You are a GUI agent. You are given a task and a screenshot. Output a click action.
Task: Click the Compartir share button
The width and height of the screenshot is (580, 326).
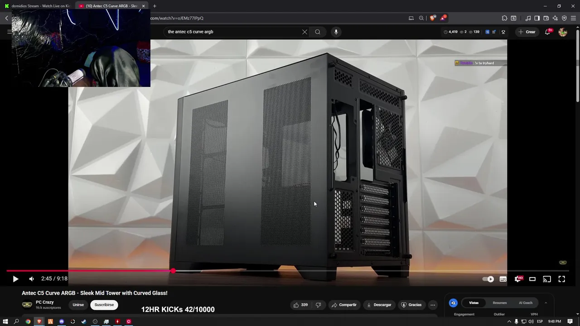344,305
